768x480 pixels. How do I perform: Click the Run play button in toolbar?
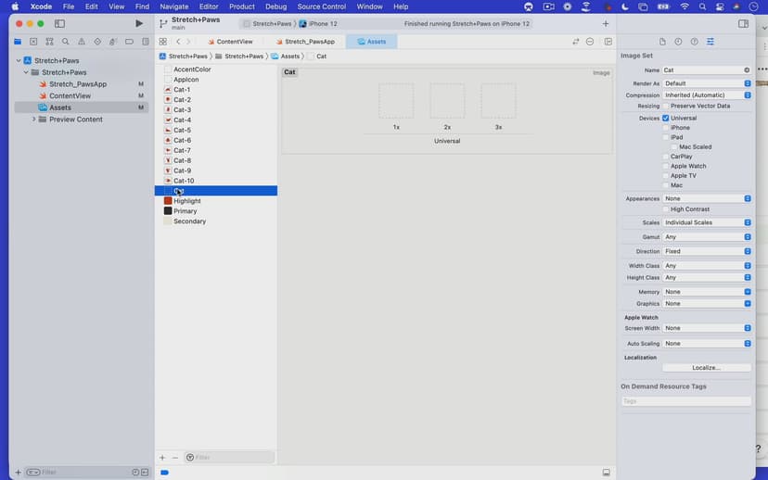(x=139, y=23)
